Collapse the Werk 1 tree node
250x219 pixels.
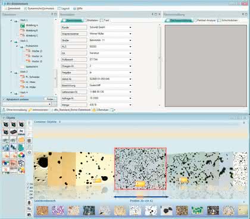point(11,20)
